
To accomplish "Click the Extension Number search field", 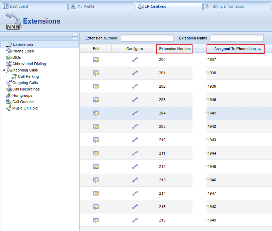I will click(x=147, y=38).
